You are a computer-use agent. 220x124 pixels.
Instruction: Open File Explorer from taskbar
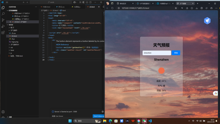pos(105,121)
